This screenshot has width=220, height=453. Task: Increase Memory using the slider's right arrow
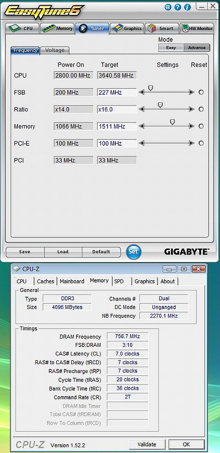[x=192, y=126]
